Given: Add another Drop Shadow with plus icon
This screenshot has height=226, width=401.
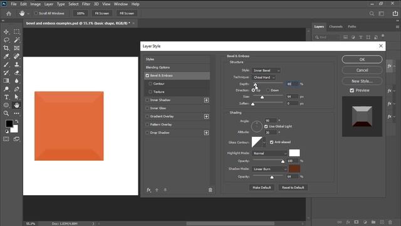Looking at the screenshot, I should [206, 132].
